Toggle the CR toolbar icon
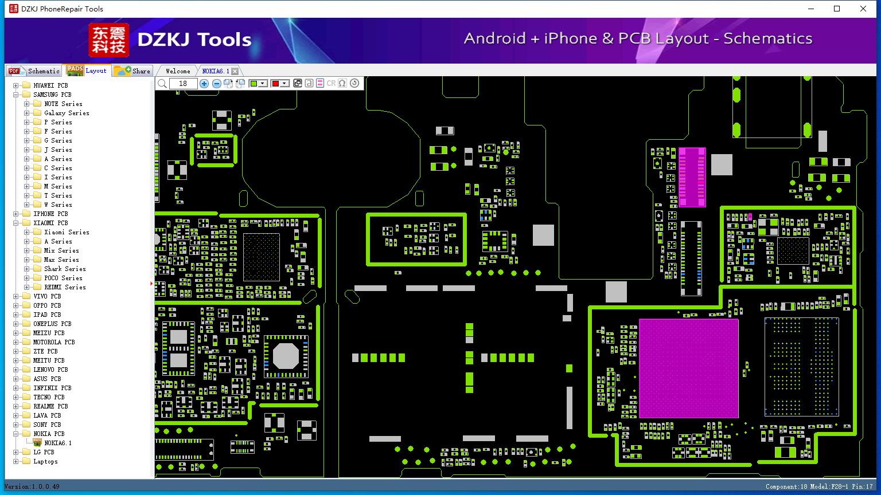This screenshot has width=881, height=495. 331,84
